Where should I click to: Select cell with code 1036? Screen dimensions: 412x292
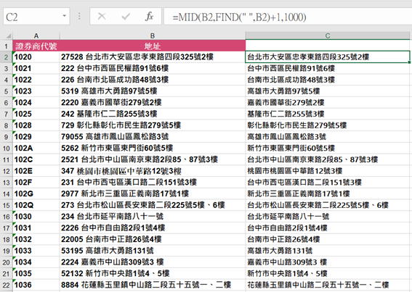click(x=36, y=285)
